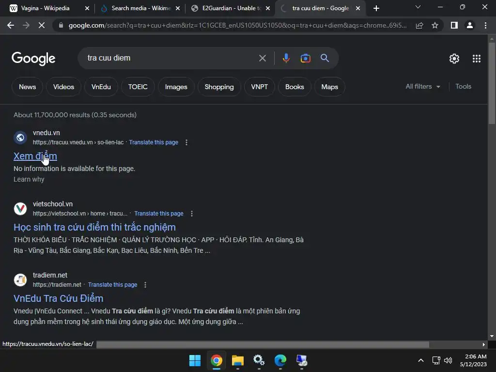Click tradiem.net favicon
496x372 pixels.
(x=20, y=280)
